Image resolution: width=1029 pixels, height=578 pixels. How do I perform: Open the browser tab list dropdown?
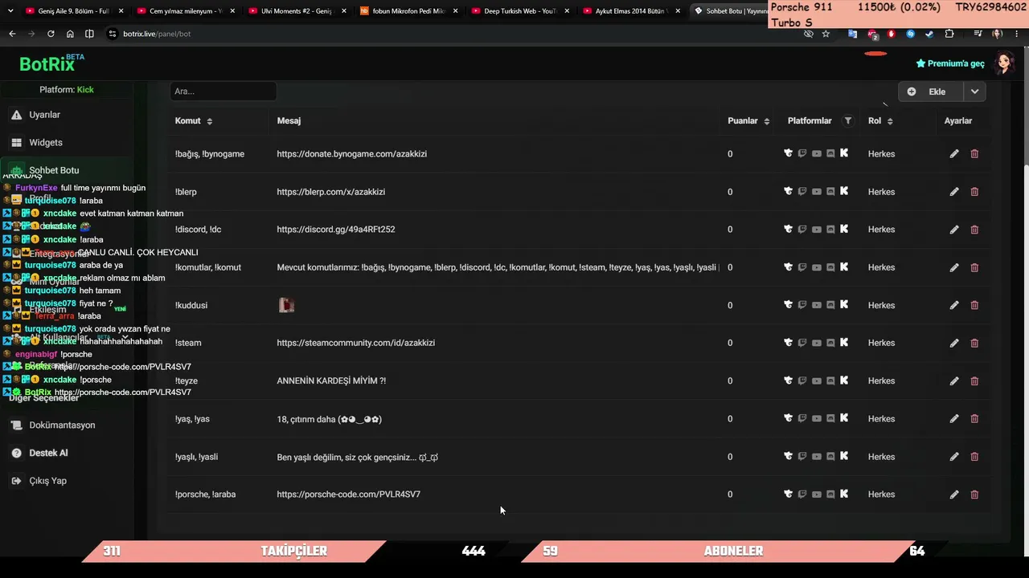(10, 11)
